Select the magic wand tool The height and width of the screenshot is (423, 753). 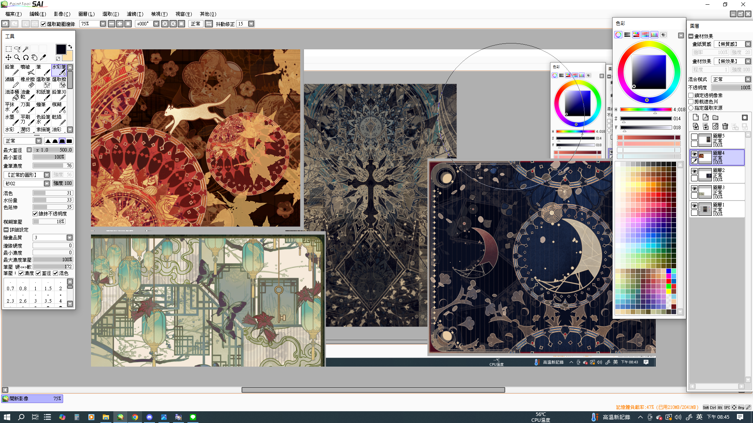pyautogui.click(x=25, y=49)
